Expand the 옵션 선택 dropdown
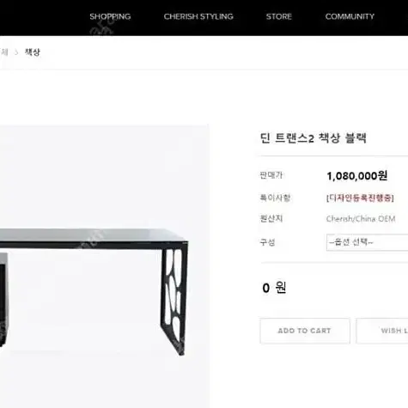This screenshot has width=408, height=408. pyautogui.click(x=367, y=242)
